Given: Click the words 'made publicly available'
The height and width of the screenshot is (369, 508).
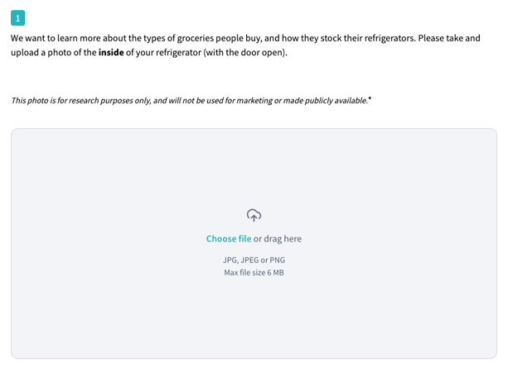Looking at the screenshot, I should 326,100.
